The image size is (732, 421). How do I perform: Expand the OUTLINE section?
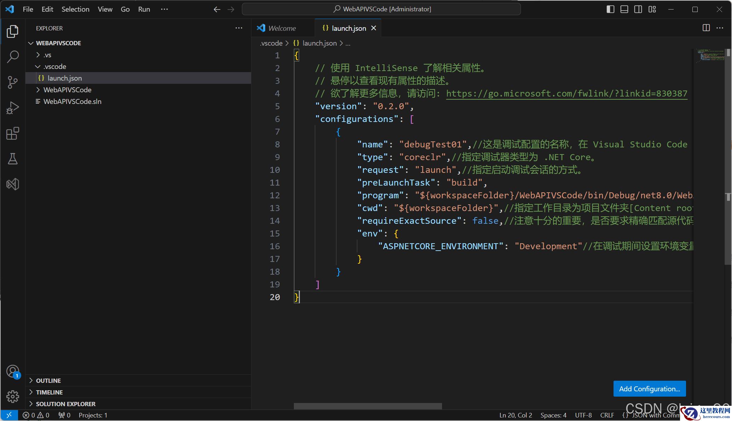[x=48, y=380]
